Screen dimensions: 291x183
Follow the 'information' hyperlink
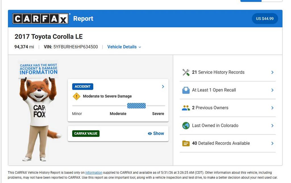(x=94, y=173)
